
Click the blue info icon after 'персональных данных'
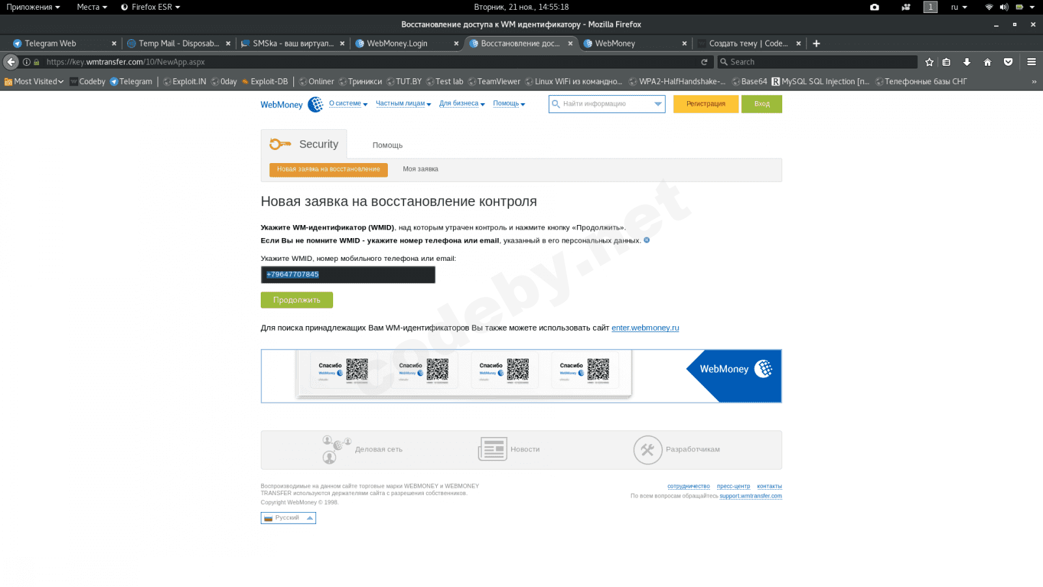(x=647, y=240)
